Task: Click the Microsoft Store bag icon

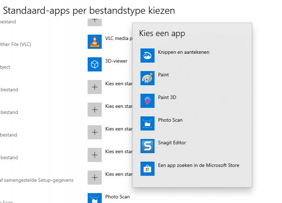Action: click(x=147, y=169)
